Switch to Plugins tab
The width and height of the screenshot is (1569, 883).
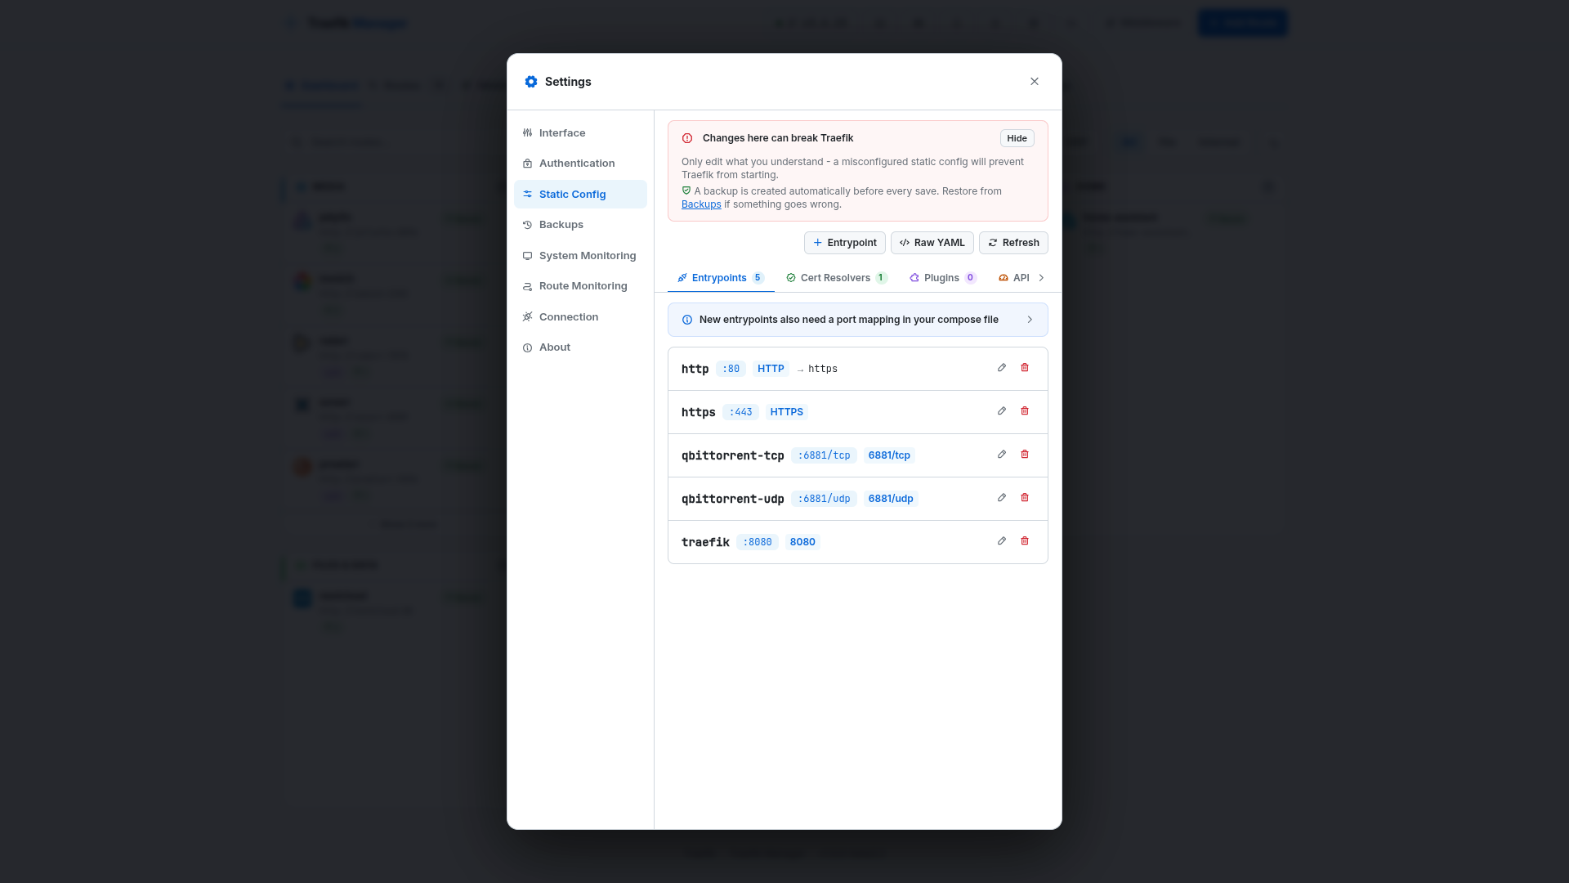[943, 278]
